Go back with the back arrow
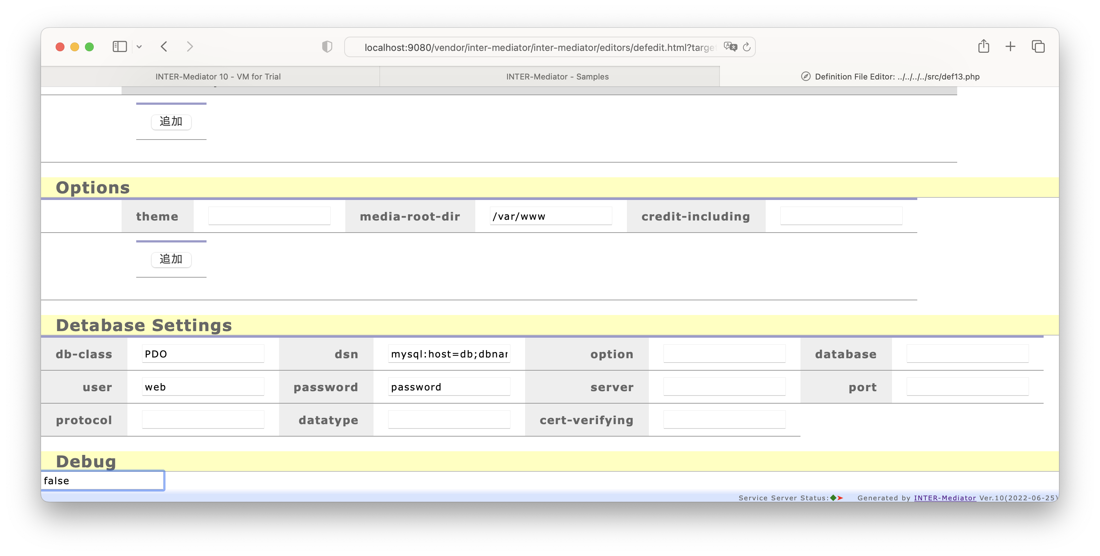 click(x=164, y=47)
